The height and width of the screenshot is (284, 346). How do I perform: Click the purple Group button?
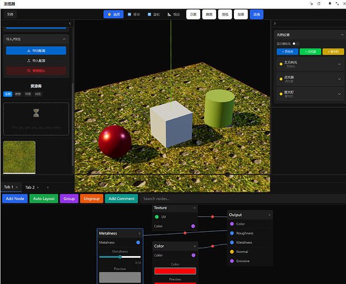(69, 198)
